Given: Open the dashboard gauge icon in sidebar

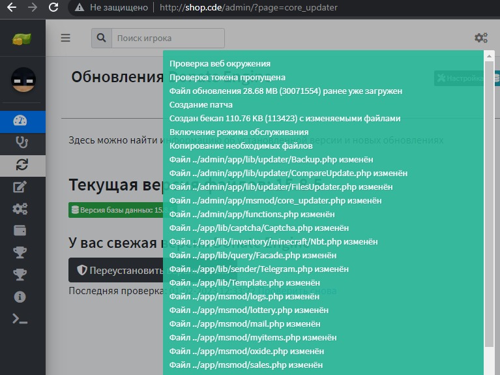Looking at the screenshot, I should 20,121.
